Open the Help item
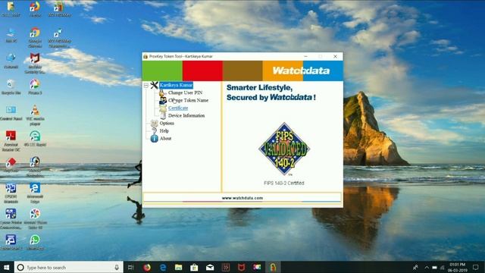Image resolution: width=485 pixels, height=273 pixels. [164, 131]
